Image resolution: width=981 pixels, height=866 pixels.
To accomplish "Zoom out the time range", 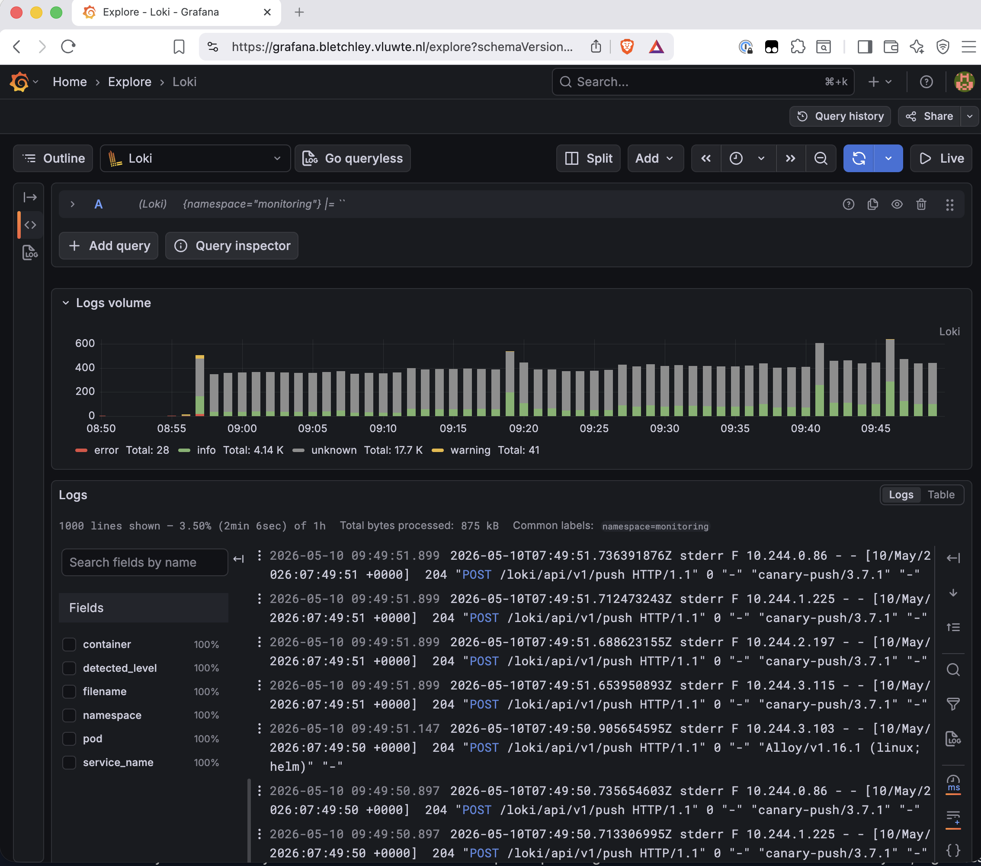I will (x=821, y=158).
